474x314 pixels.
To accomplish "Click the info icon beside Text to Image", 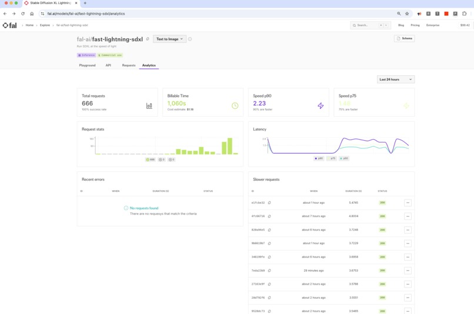I will [x=190, y=39].
